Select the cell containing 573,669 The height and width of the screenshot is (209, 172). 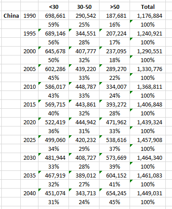115,158
